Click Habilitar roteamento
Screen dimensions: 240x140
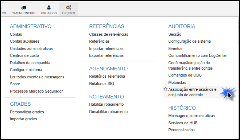coord(107,105)
